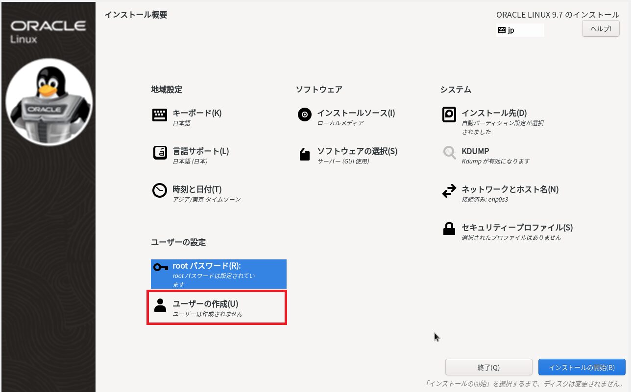Screen dimensions: 631x392
Task: Click the 終了(Q) quit button
Action: tap(488, 367)
